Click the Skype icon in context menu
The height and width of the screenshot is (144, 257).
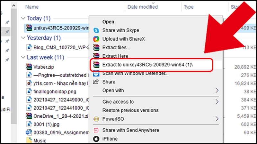pos(96,30)
